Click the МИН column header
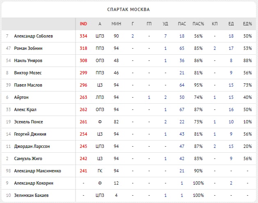The image size is (258, 203). click(116, 24)
